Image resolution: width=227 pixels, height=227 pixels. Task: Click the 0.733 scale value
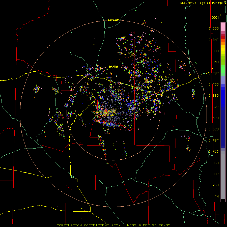click(214, 84)
